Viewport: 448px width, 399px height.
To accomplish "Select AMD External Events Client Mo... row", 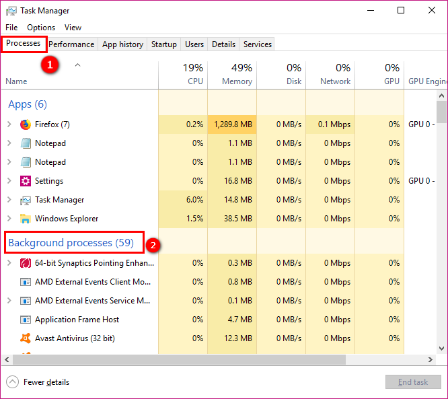I will (203, 282).
